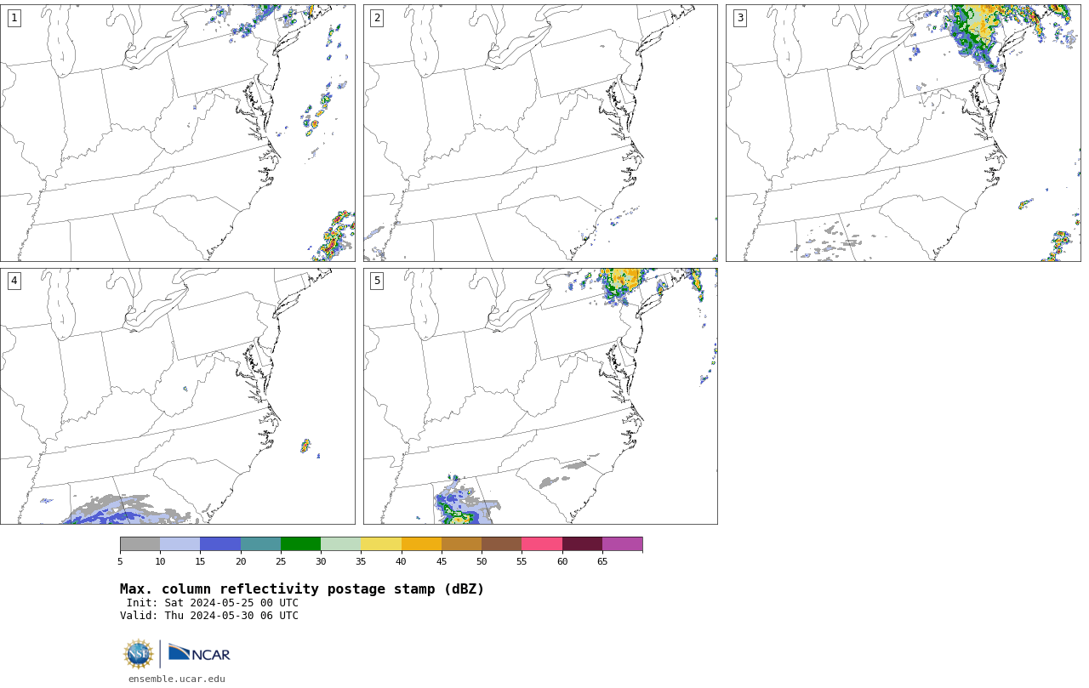Open ensemble member 5 reflectivity map
Image resolution: width=1089 pixels, height=688 pixels.
pos(540,396)
